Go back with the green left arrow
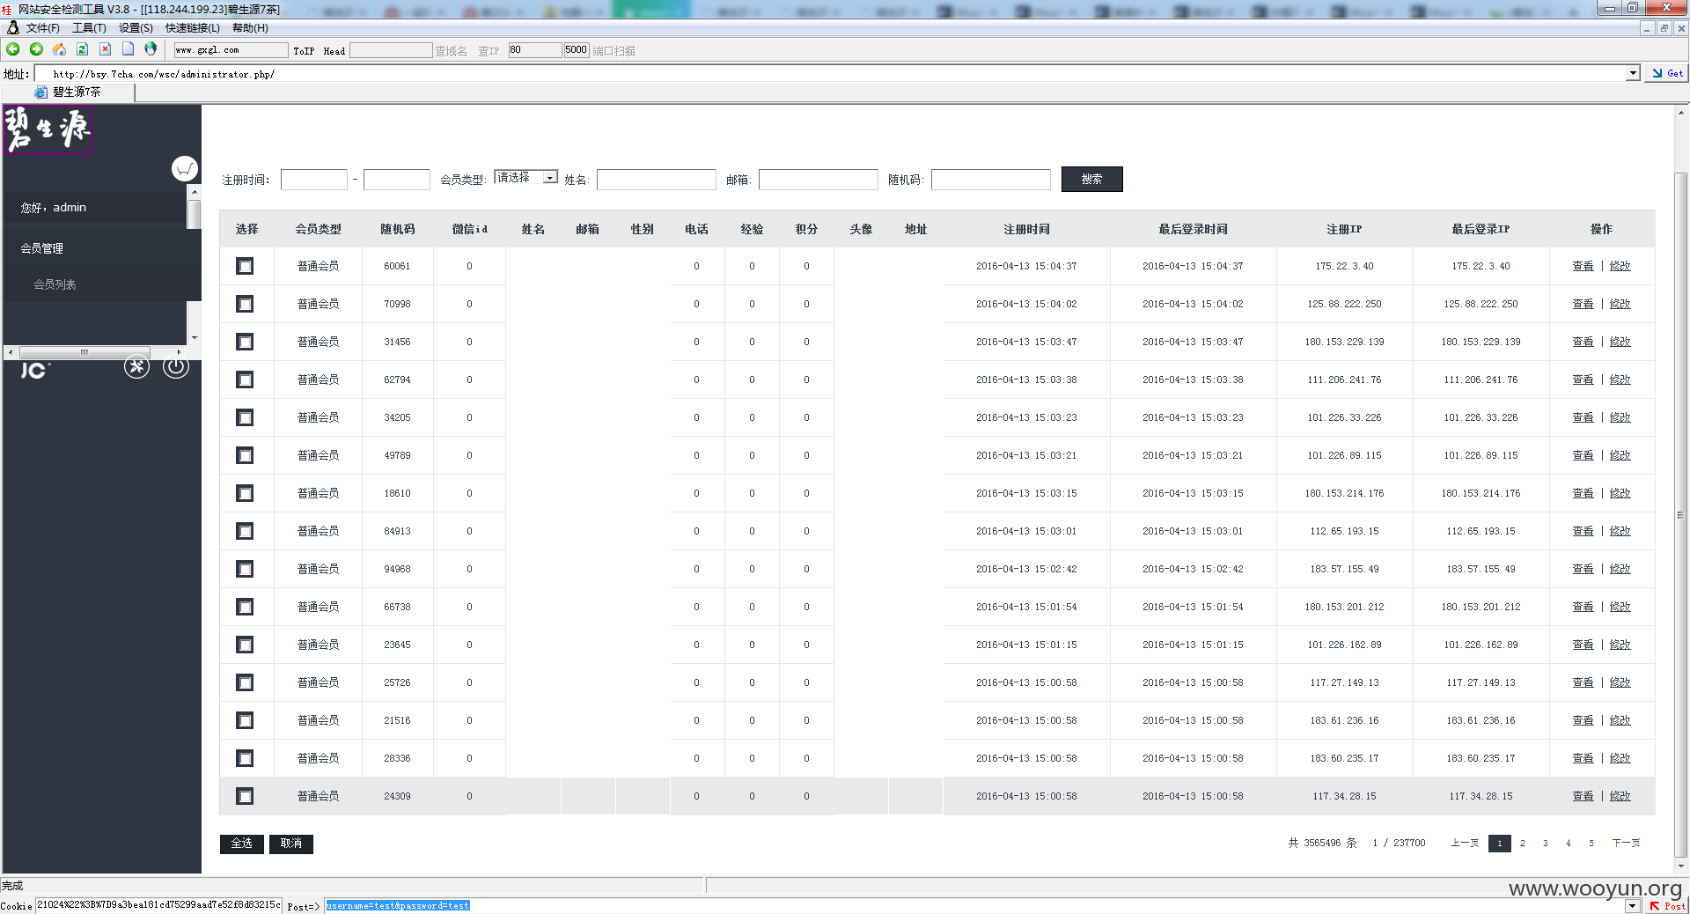This screenshot has height=914, width=1690. click(x=13, y=49)
